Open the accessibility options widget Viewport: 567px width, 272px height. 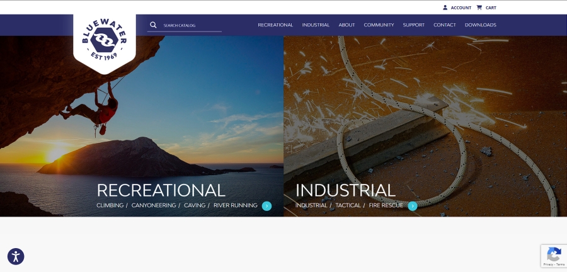tap(16, 256)
